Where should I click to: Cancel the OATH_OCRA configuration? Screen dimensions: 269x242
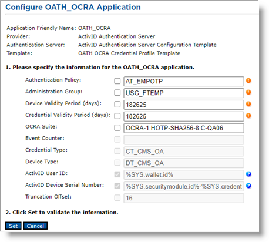tap(35, 226)
